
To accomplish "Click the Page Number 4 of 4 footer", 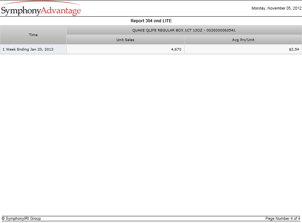I will [283, 218].
